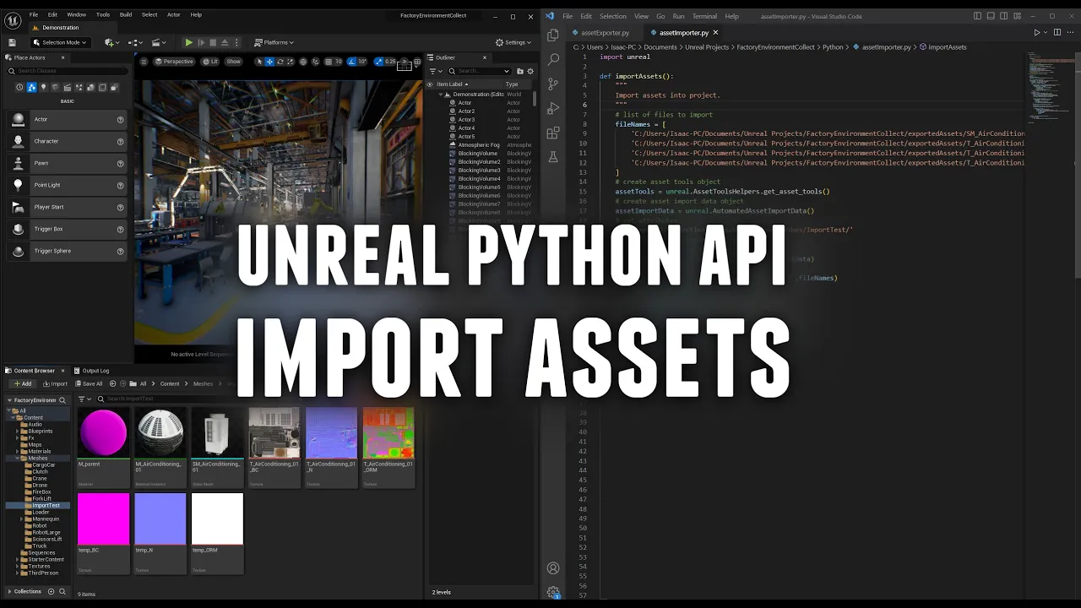The width and height of the screenshot is (1081, 608).
Task: Expand the Mannequin folder
Action: pyautogui.click(x=21, y=519)
